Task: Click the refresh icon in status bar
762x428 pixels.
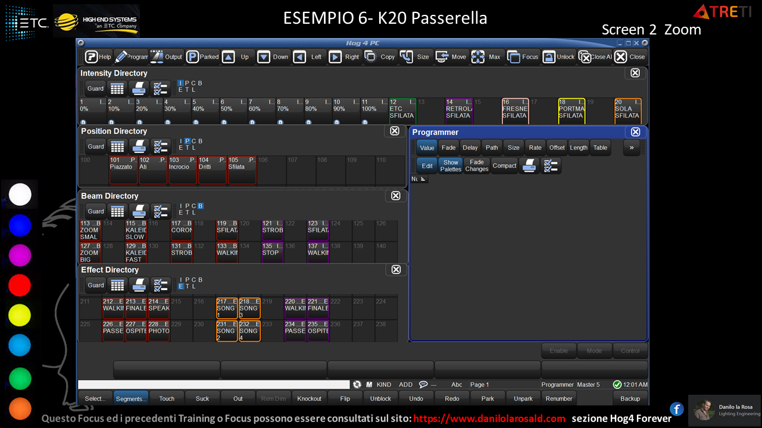Action: tap(357, 385)
